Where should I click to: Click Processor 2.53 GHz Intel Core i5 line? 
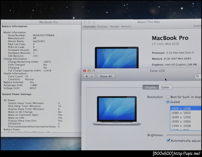click(x=173, y=53)
